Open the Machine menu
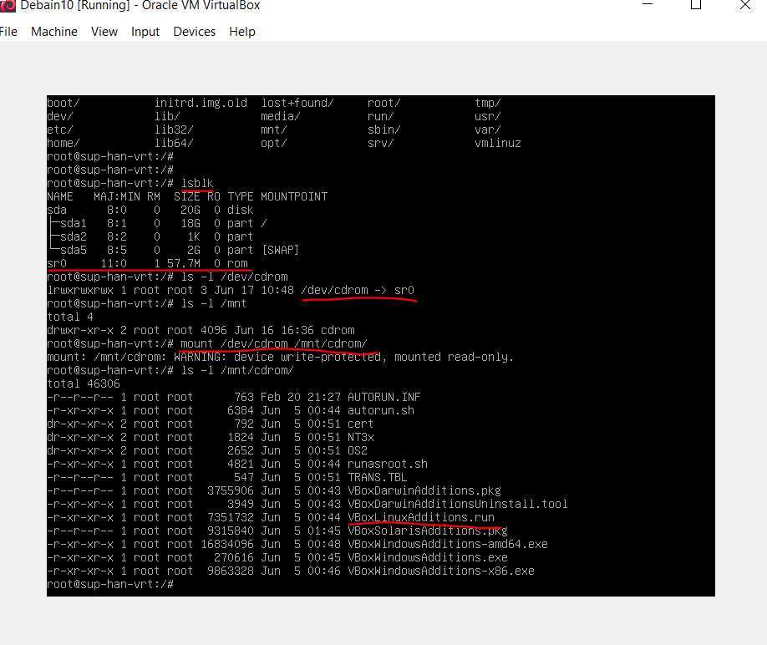 pyautogui.click(x=54, y=32)
